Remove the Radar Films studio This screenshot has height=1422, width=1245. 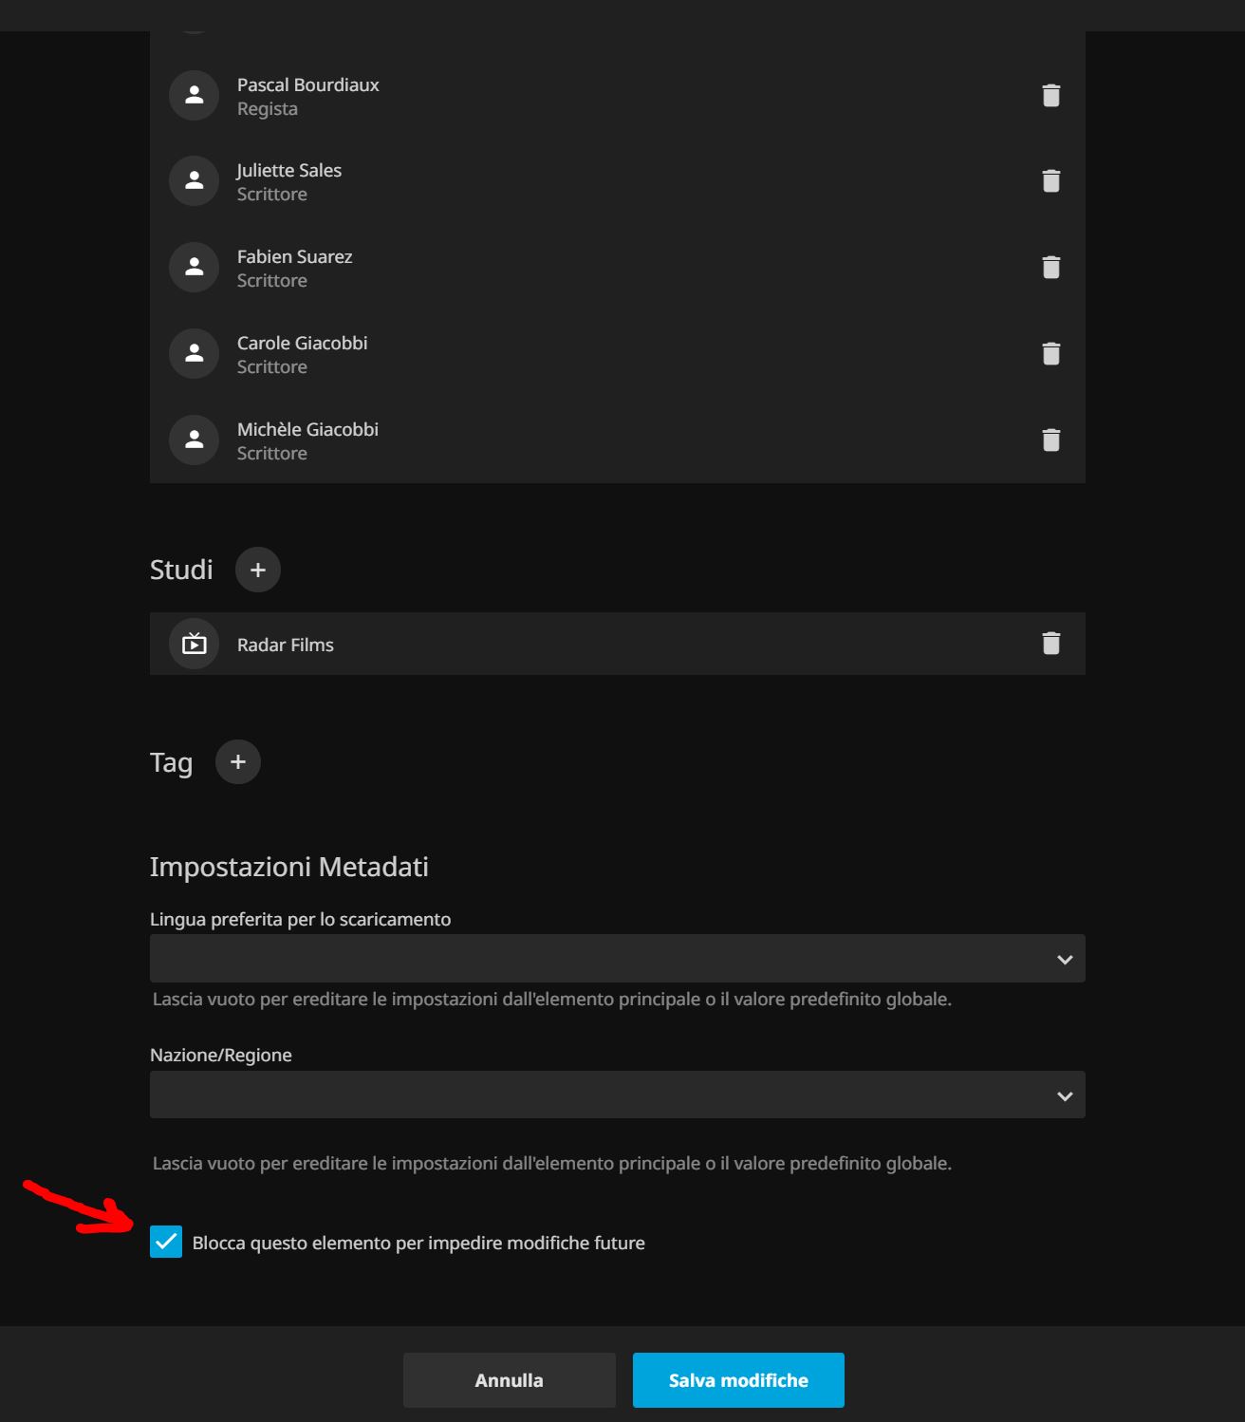[x=1050, y=644]
